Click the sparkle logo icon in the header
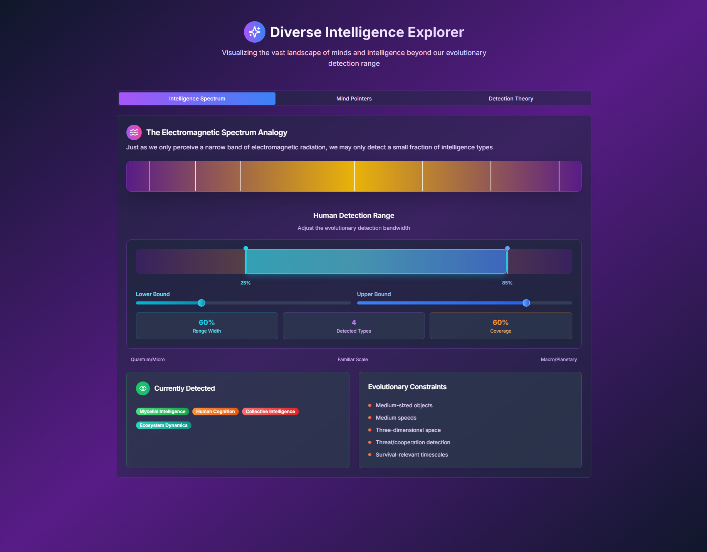Screen dimensions: 707x552 click(x=254, y=32)
